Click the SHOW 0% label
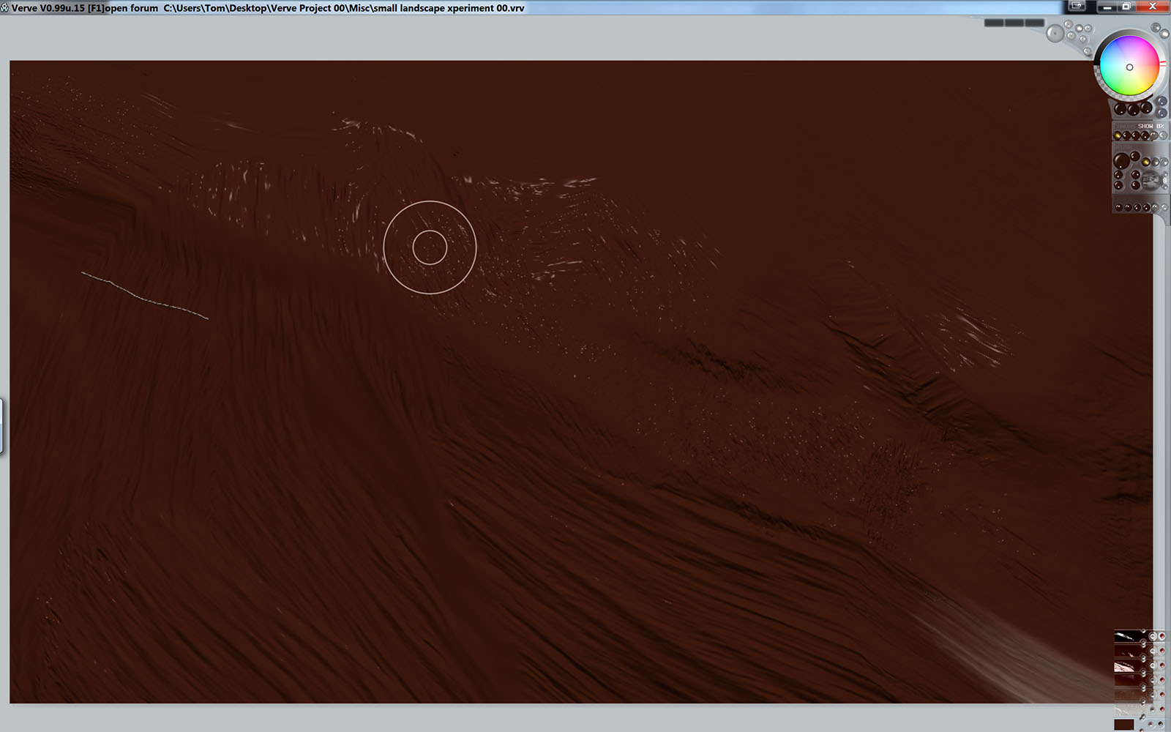 tap(1150, 127)
